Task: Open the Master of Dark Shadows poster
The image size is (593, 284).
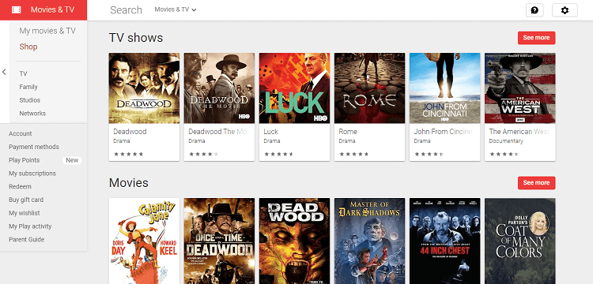Action: pyautogui.click(x=369, y=241)
